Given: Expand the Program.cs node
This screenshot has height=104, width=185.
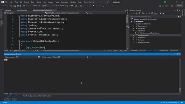Looking at the screenshot, I should tap(134, 38).
